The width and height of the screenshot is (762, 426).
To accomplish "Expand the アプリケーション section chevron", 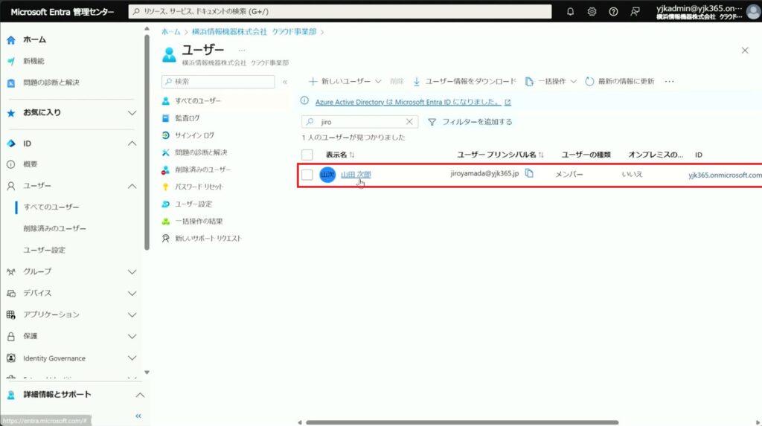I will (132, 314).
